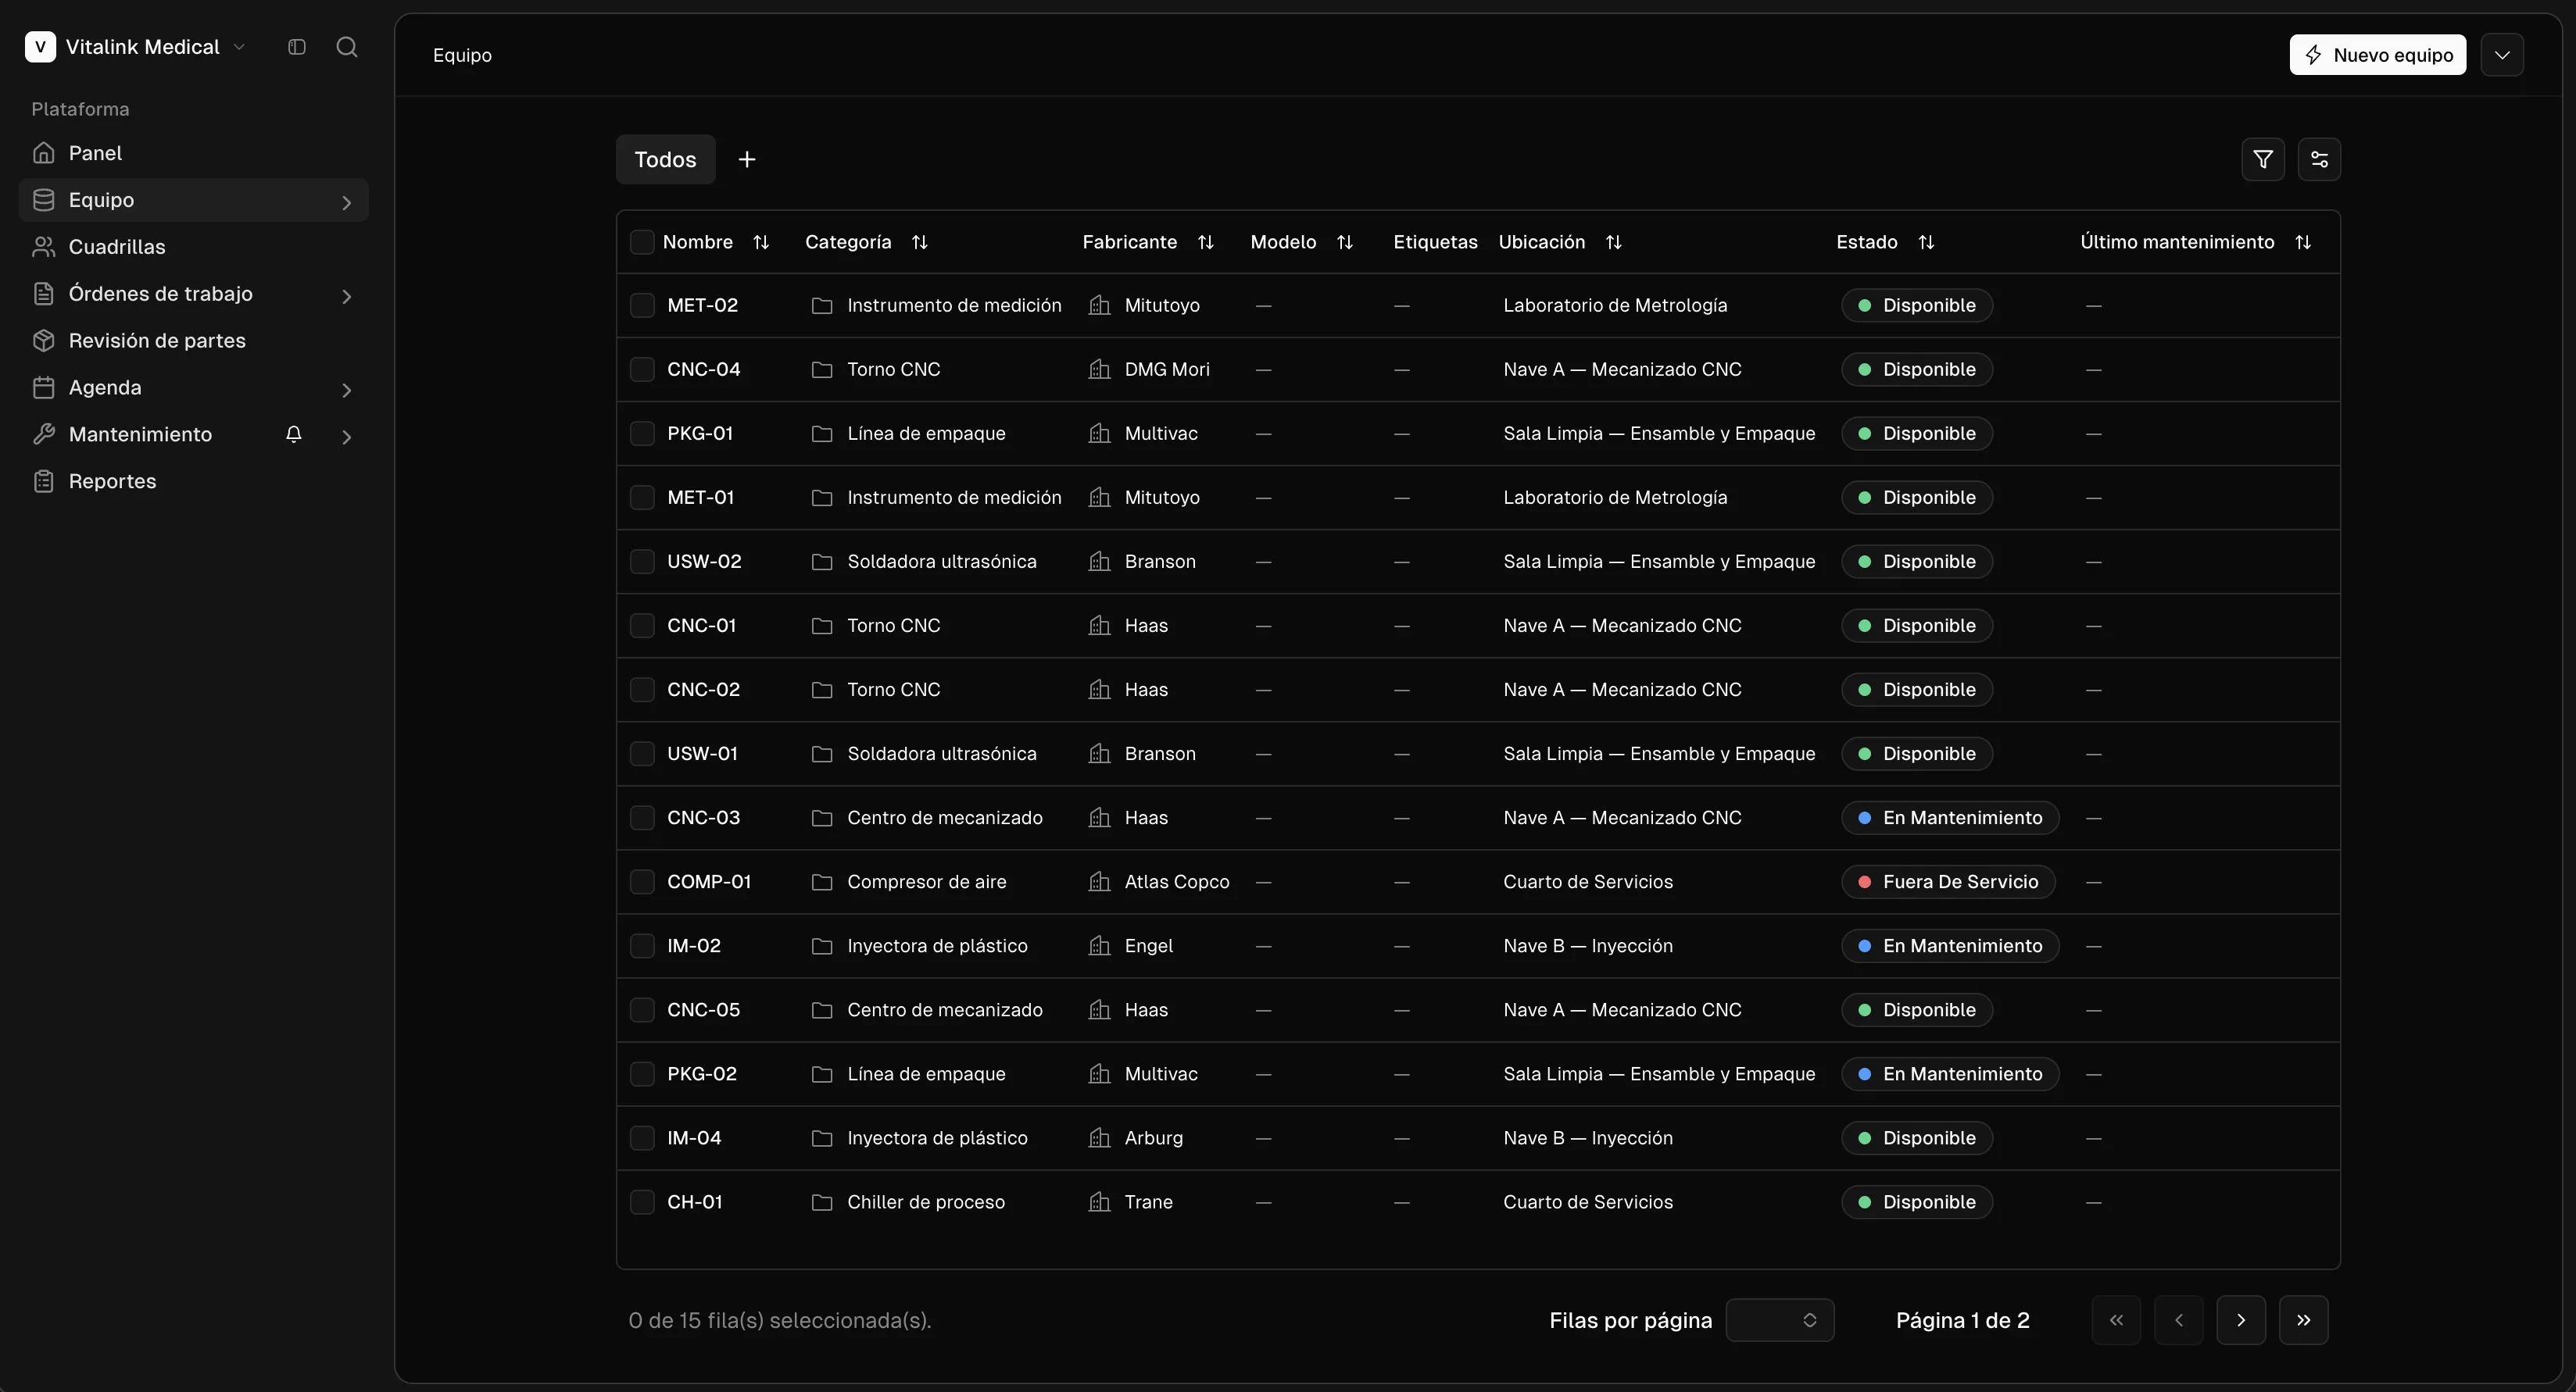Toggle the sidebar collapse icon

[296, 47]
